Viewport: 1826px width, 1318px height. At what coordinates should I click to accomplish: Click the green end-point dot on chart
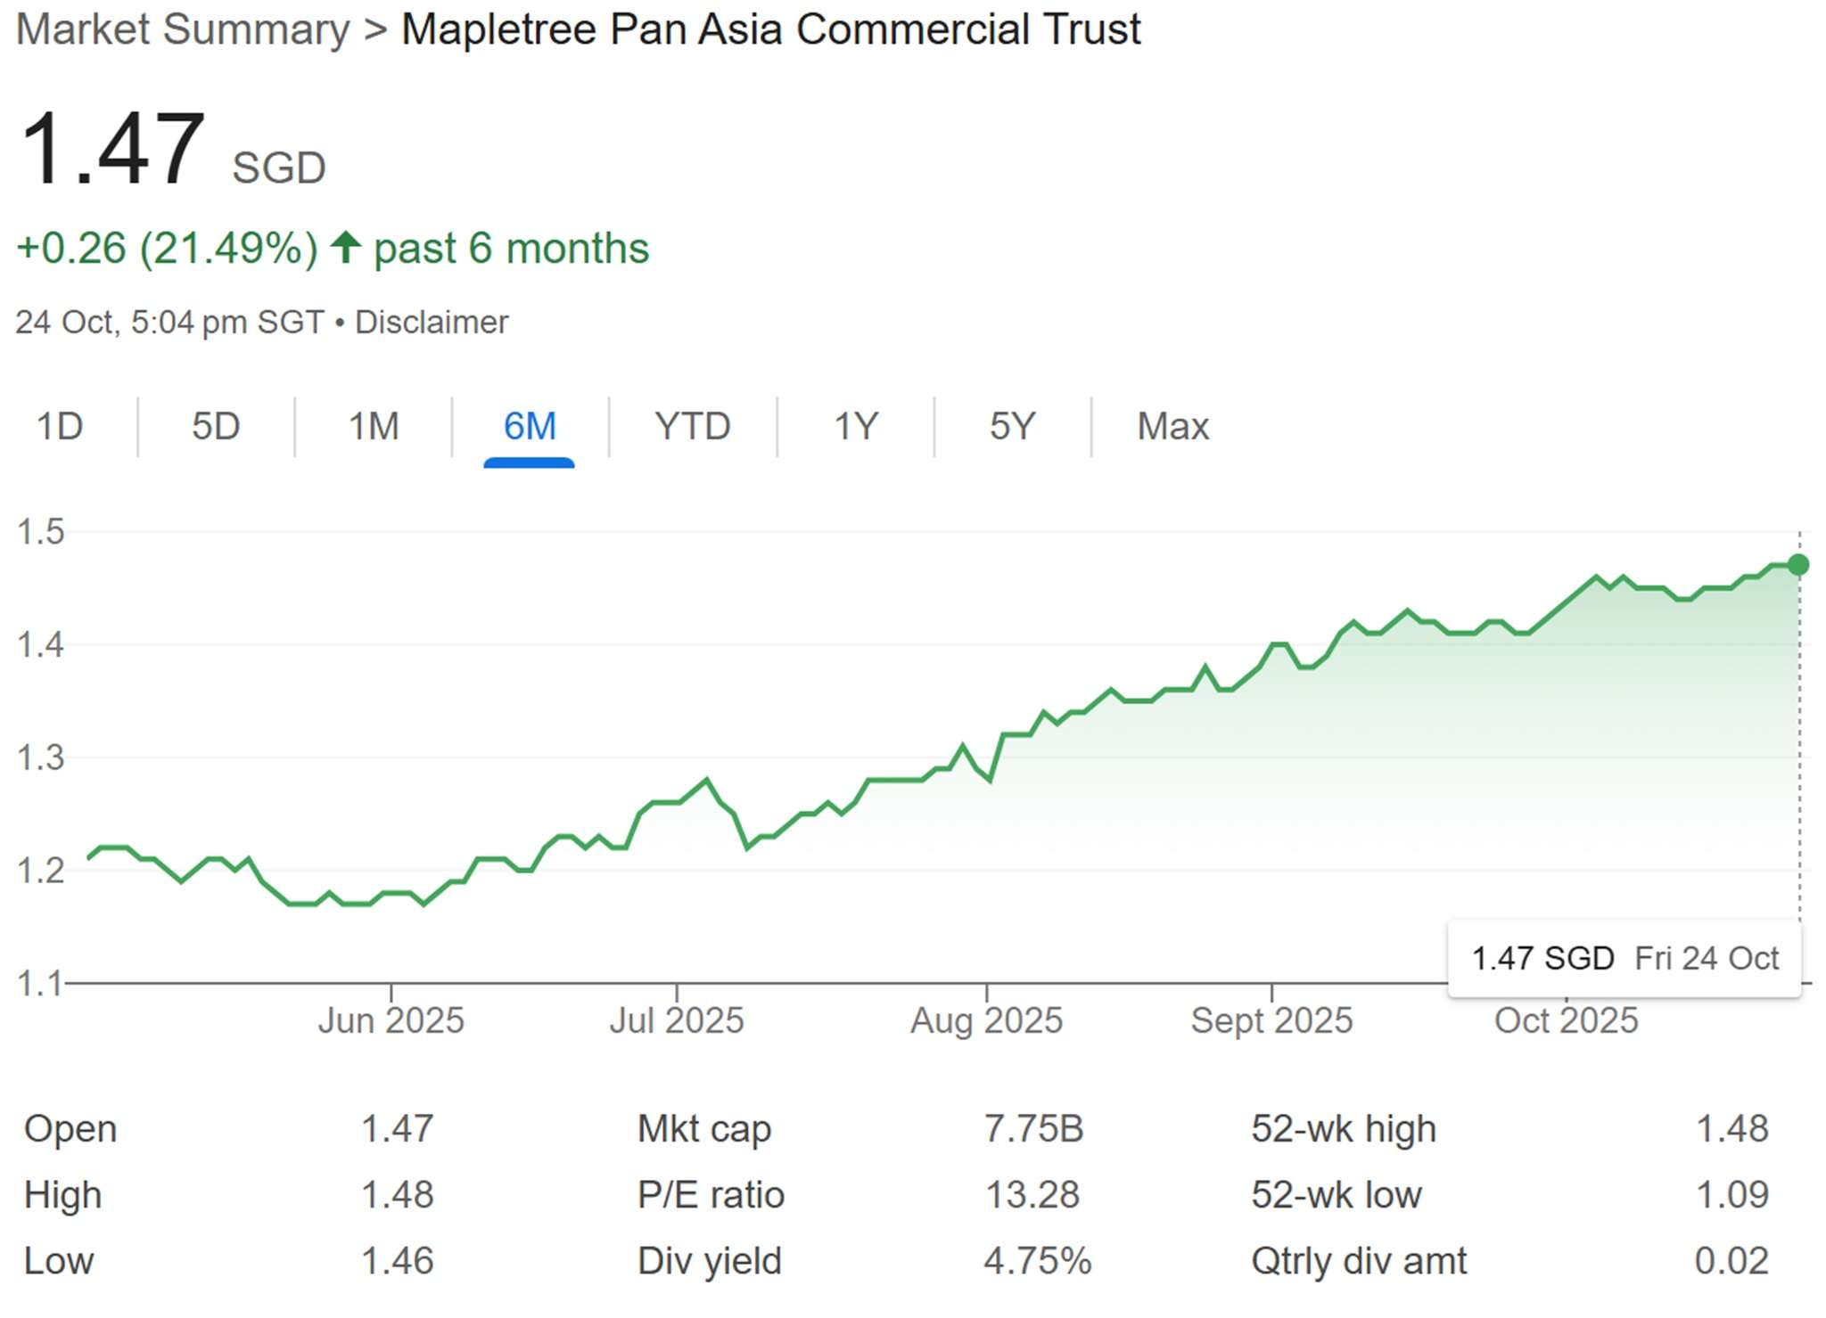[x=1798, y=565]
